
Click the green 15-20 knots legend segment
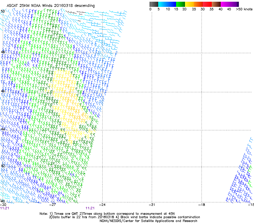[181, 4]
